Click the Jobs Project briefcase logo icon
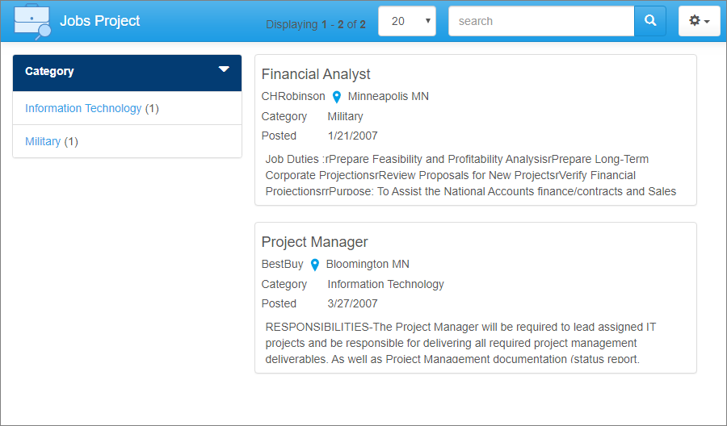 (33, 21)
